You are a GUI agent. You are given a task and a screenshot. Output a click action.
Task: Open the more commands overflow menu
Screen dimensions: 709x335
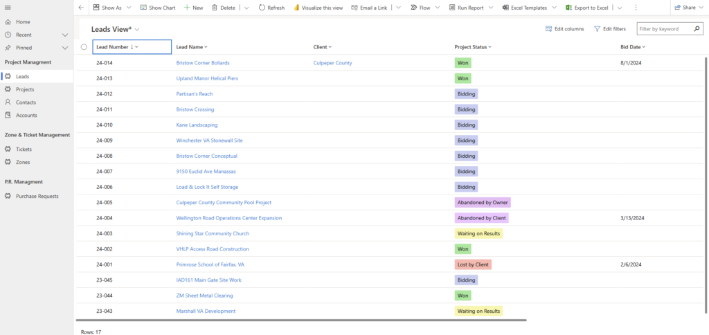tap(636, 8)
